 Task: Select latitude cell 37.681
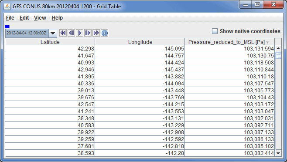click(50, 146)
